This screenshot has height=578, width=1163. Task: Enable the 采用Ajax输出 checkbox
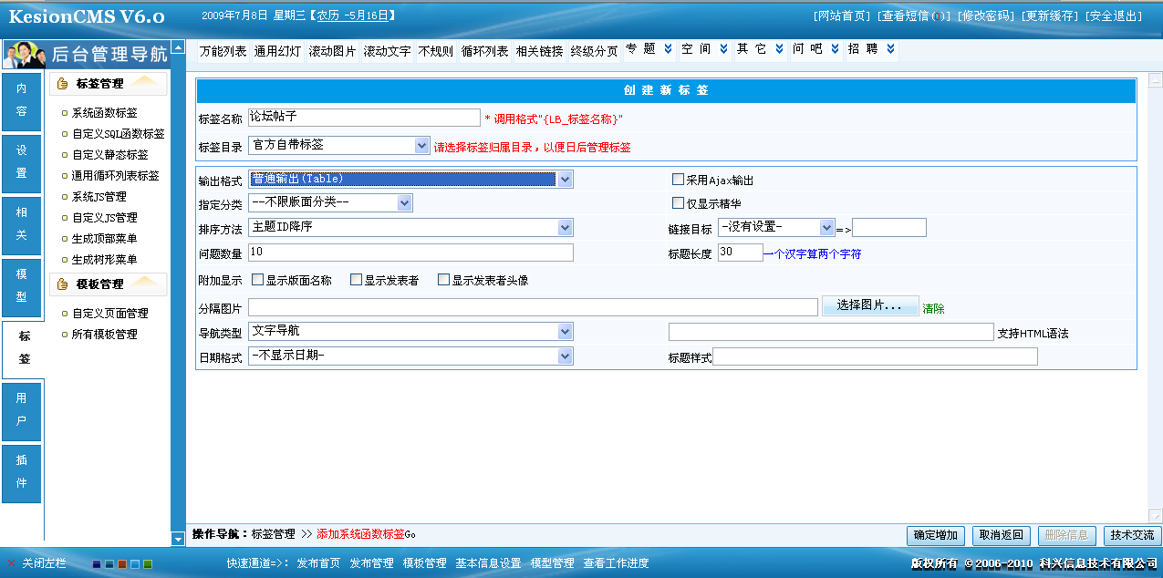pos(678,180)
